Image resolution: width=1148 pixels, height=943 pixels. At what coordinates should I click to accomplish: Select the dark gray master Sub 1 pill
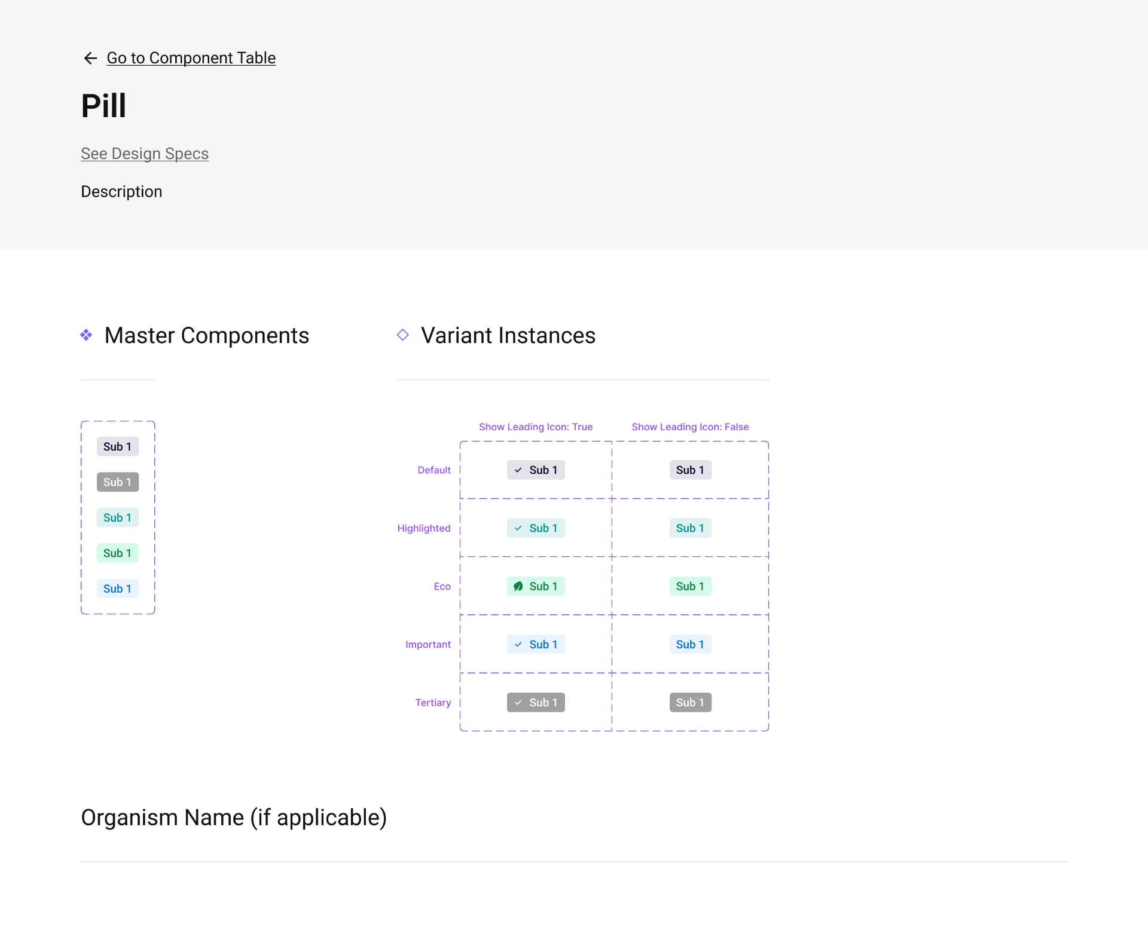(118, 482)
